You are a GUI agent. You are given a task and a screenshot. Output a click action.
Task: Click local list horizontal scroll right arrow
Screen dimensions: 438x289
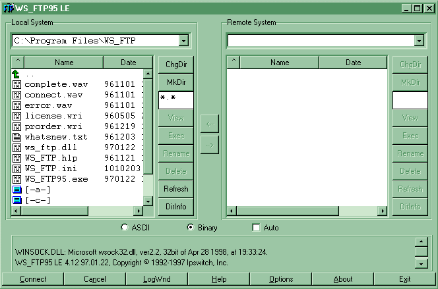139,211
